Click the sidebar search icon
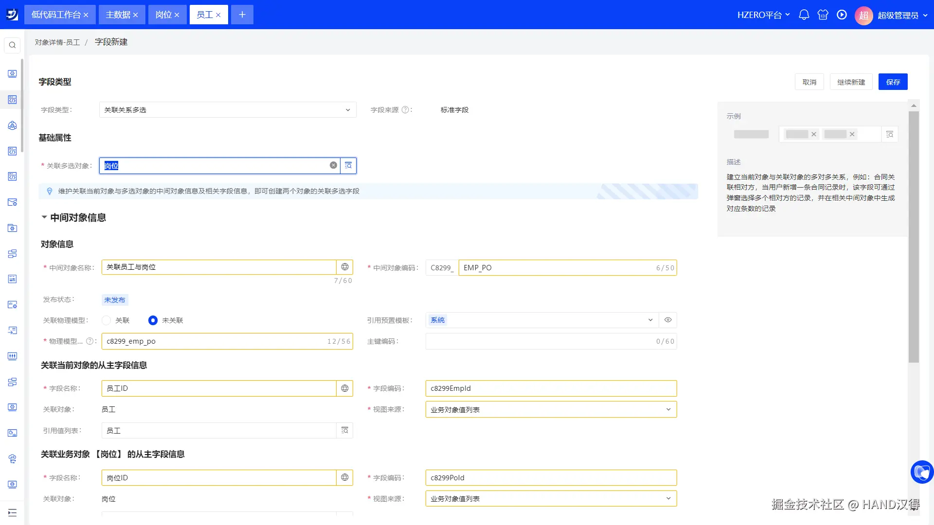This screenshot has width=934, height=525. coord(13,45)
